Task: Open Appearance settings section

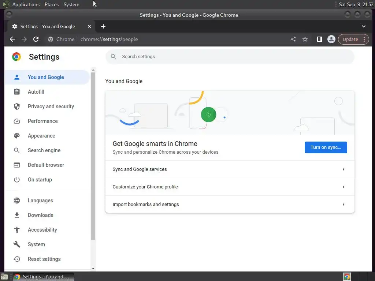Action: pyautogui.click(x=47, y=136)
